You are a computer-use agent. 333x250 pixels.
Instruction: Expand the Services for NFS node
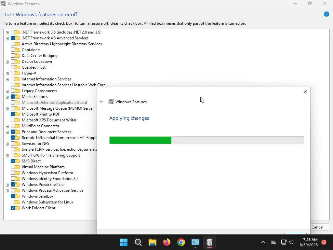click(7, 144)
